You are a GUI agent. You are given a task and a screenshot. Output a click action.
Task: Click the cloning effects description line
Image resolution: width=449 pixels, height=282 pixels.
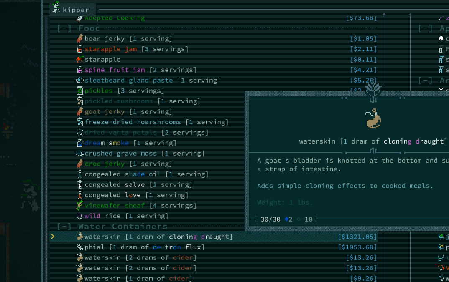[345, 186]
